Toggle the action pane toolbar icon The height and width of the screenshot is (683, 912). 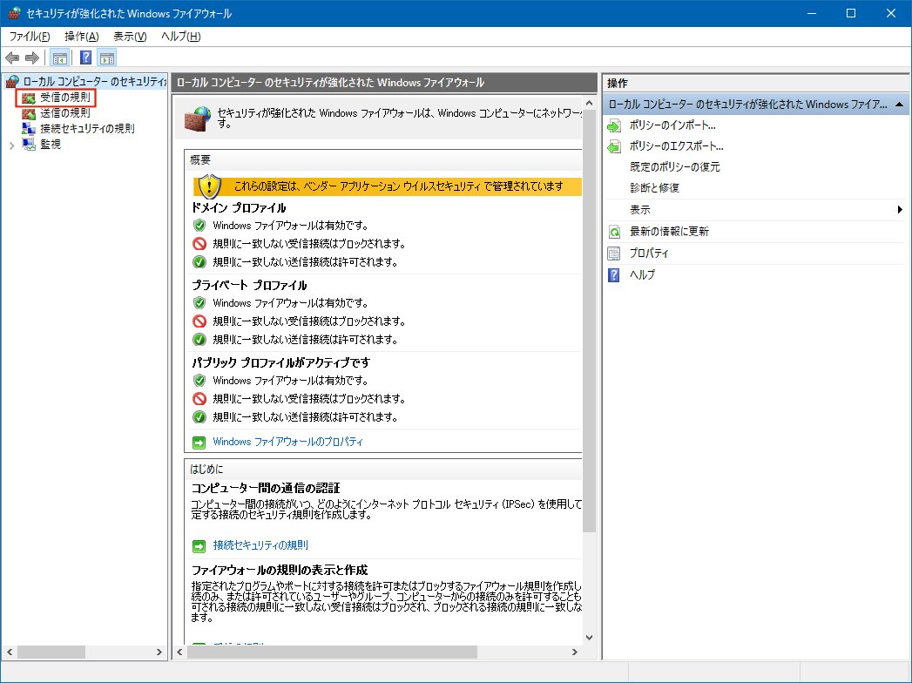107,57
